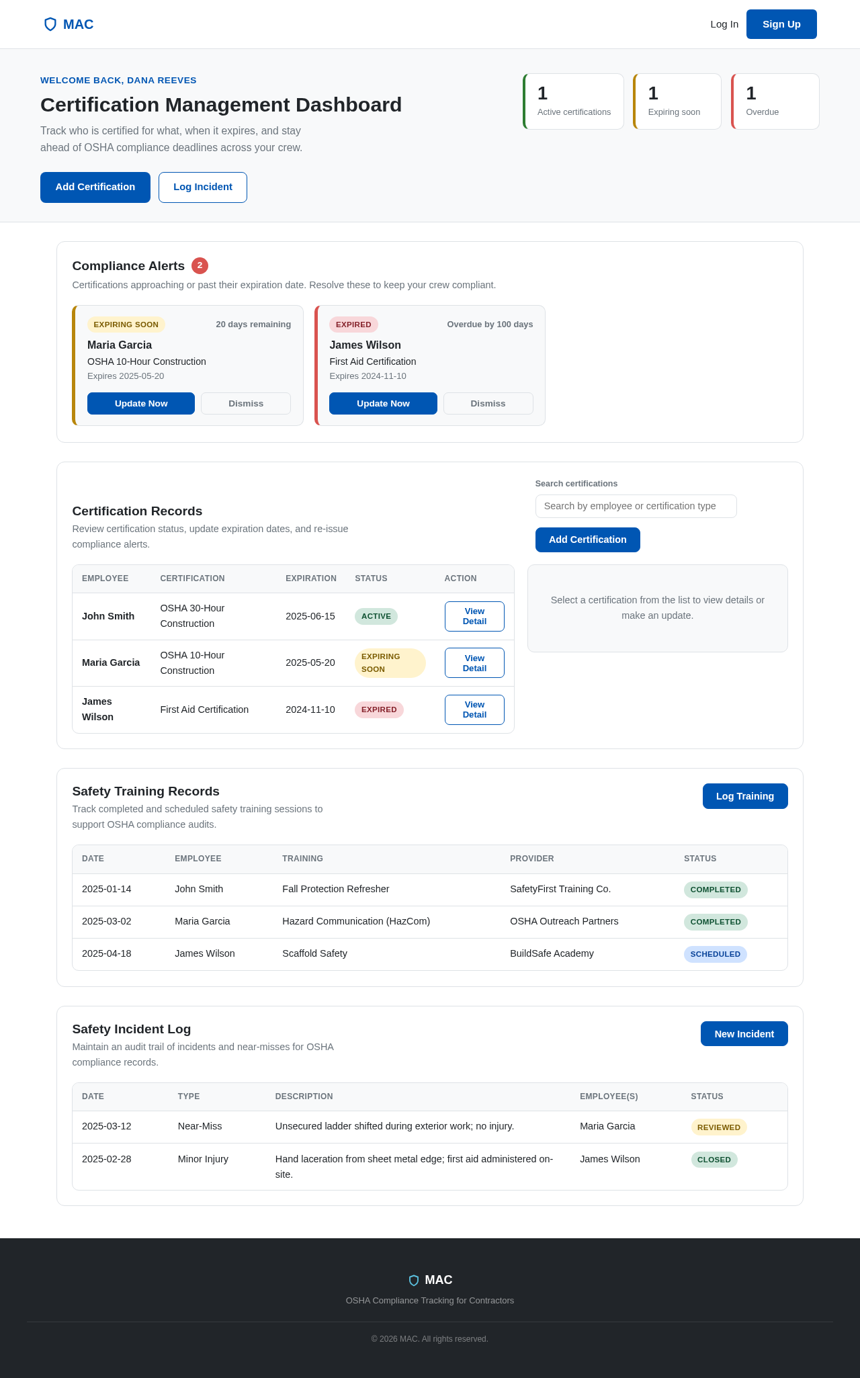Click the CLOSED status badge

(714, 1160)
